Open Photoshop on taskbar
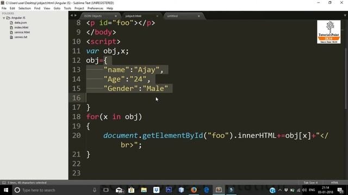Screen dimensions: 348x195 (x=169, y=190)
